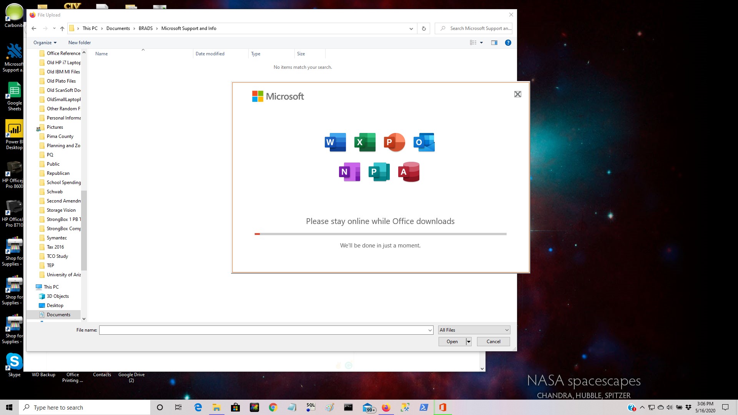
Task: Open Firefox from the taskbar
Action: (386, 407)
